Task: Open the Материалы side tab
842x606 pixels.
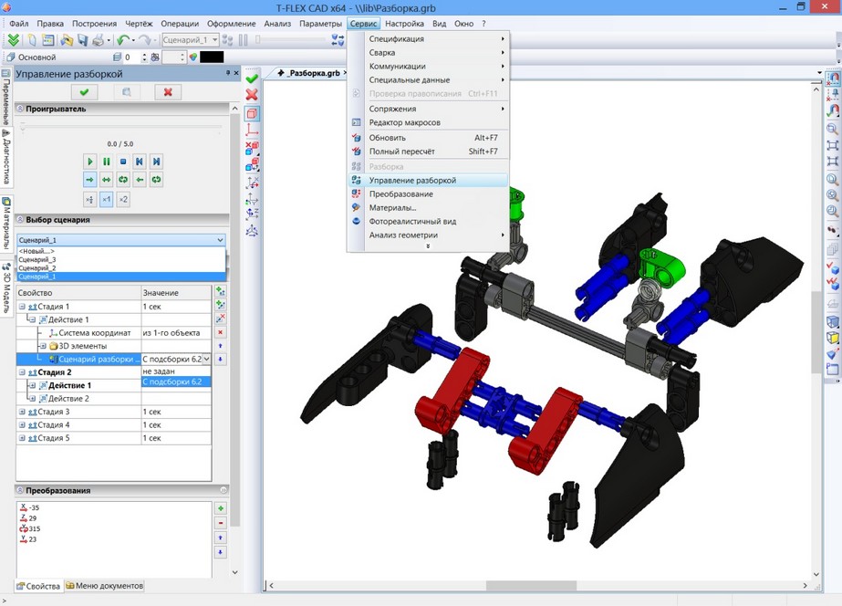Action: pyautogui.click(x=5, y=224)
